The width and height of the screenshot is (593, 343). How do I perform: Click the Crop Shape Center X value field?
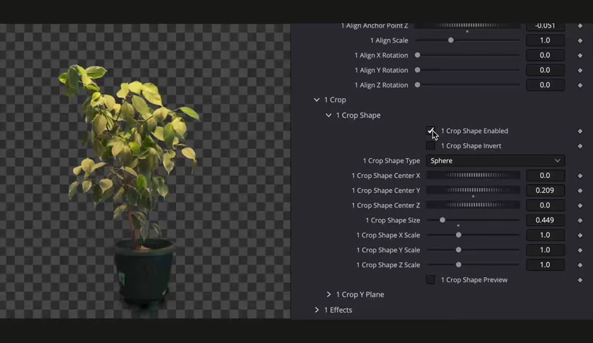point(545,175)
